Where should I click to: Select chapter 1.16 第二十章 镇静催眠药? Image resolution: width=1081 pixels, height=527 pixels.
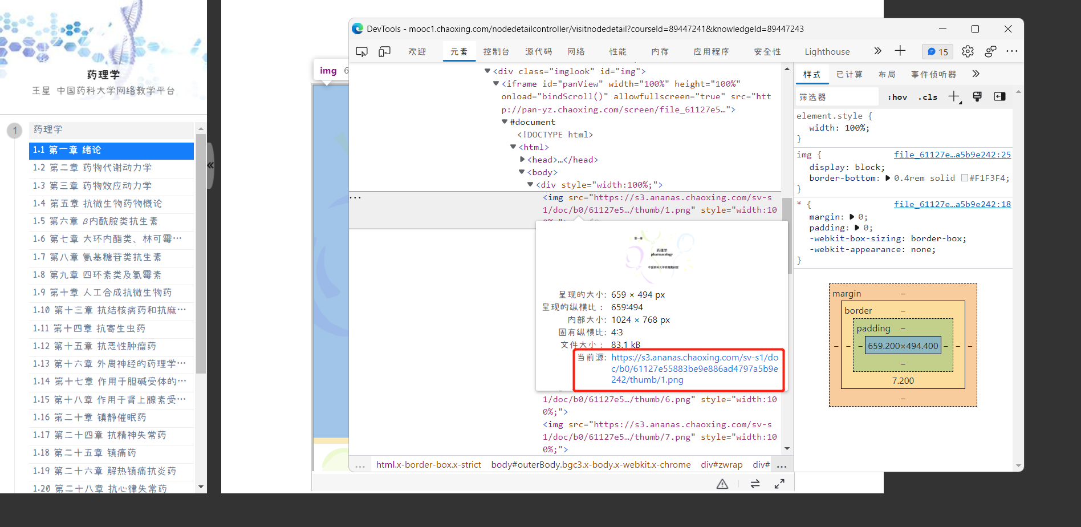111,417
